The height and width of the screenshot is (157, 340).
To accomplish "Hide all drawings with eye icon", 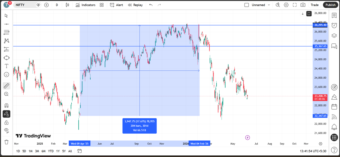I will [6, 131].
